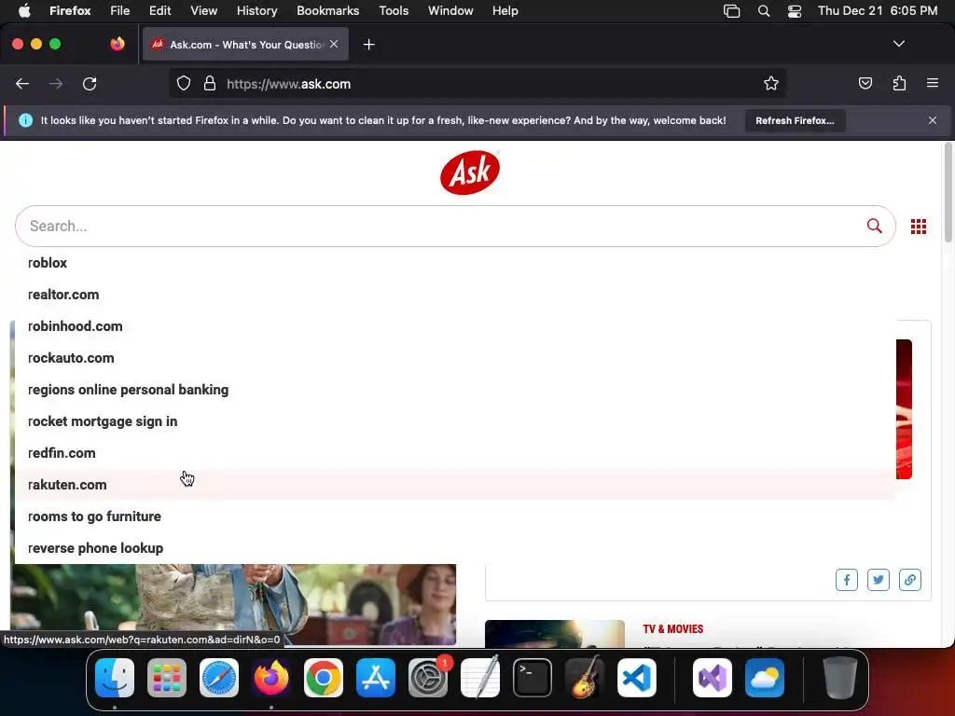Image resolution: width=955 pixels, height=716 pixels.
Task: Share article on Twitter
Action: (879, 580)
